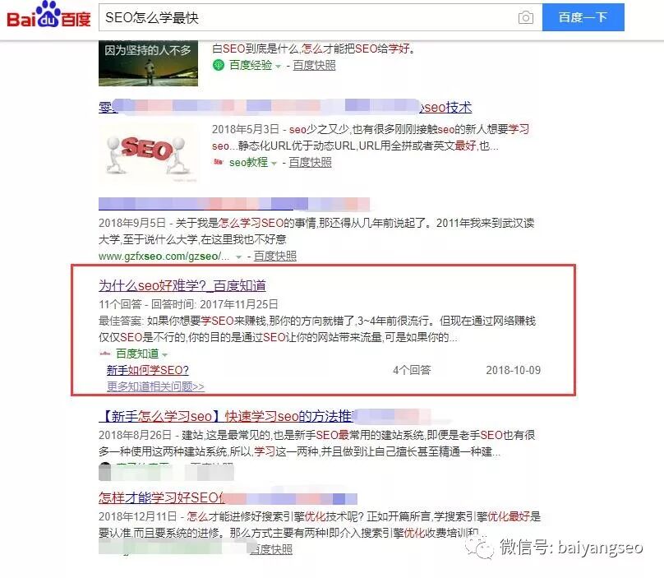
Task: Open the 百度知道 source label
Action: click(x=137, y=354)
